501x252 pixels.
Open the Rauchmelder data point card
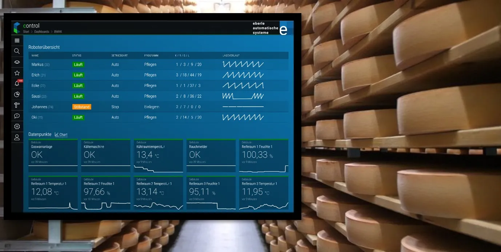click(x=211, y=156)
